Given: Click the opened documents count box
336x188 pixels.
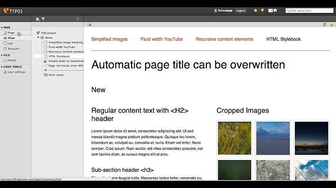Looking at the screenshot, I should point(270,10).
